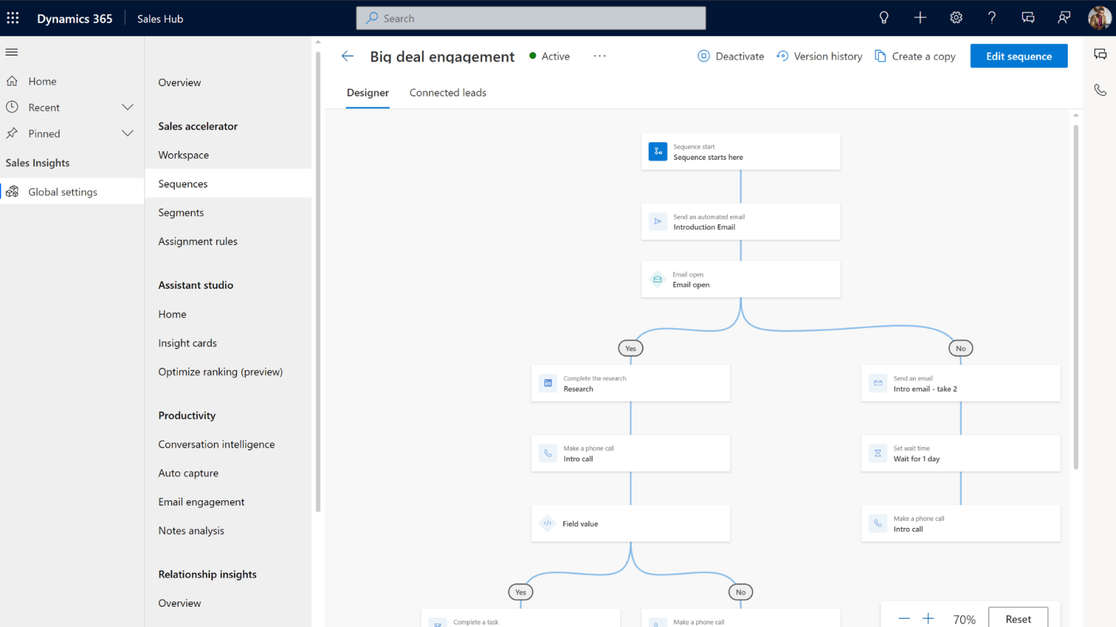Open the settings gear in header

point(956,18)
